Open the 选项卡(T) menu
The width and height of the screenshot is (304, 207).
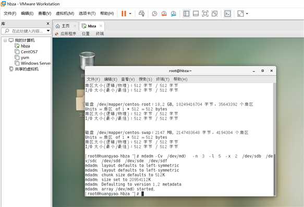tap(87, 14)
